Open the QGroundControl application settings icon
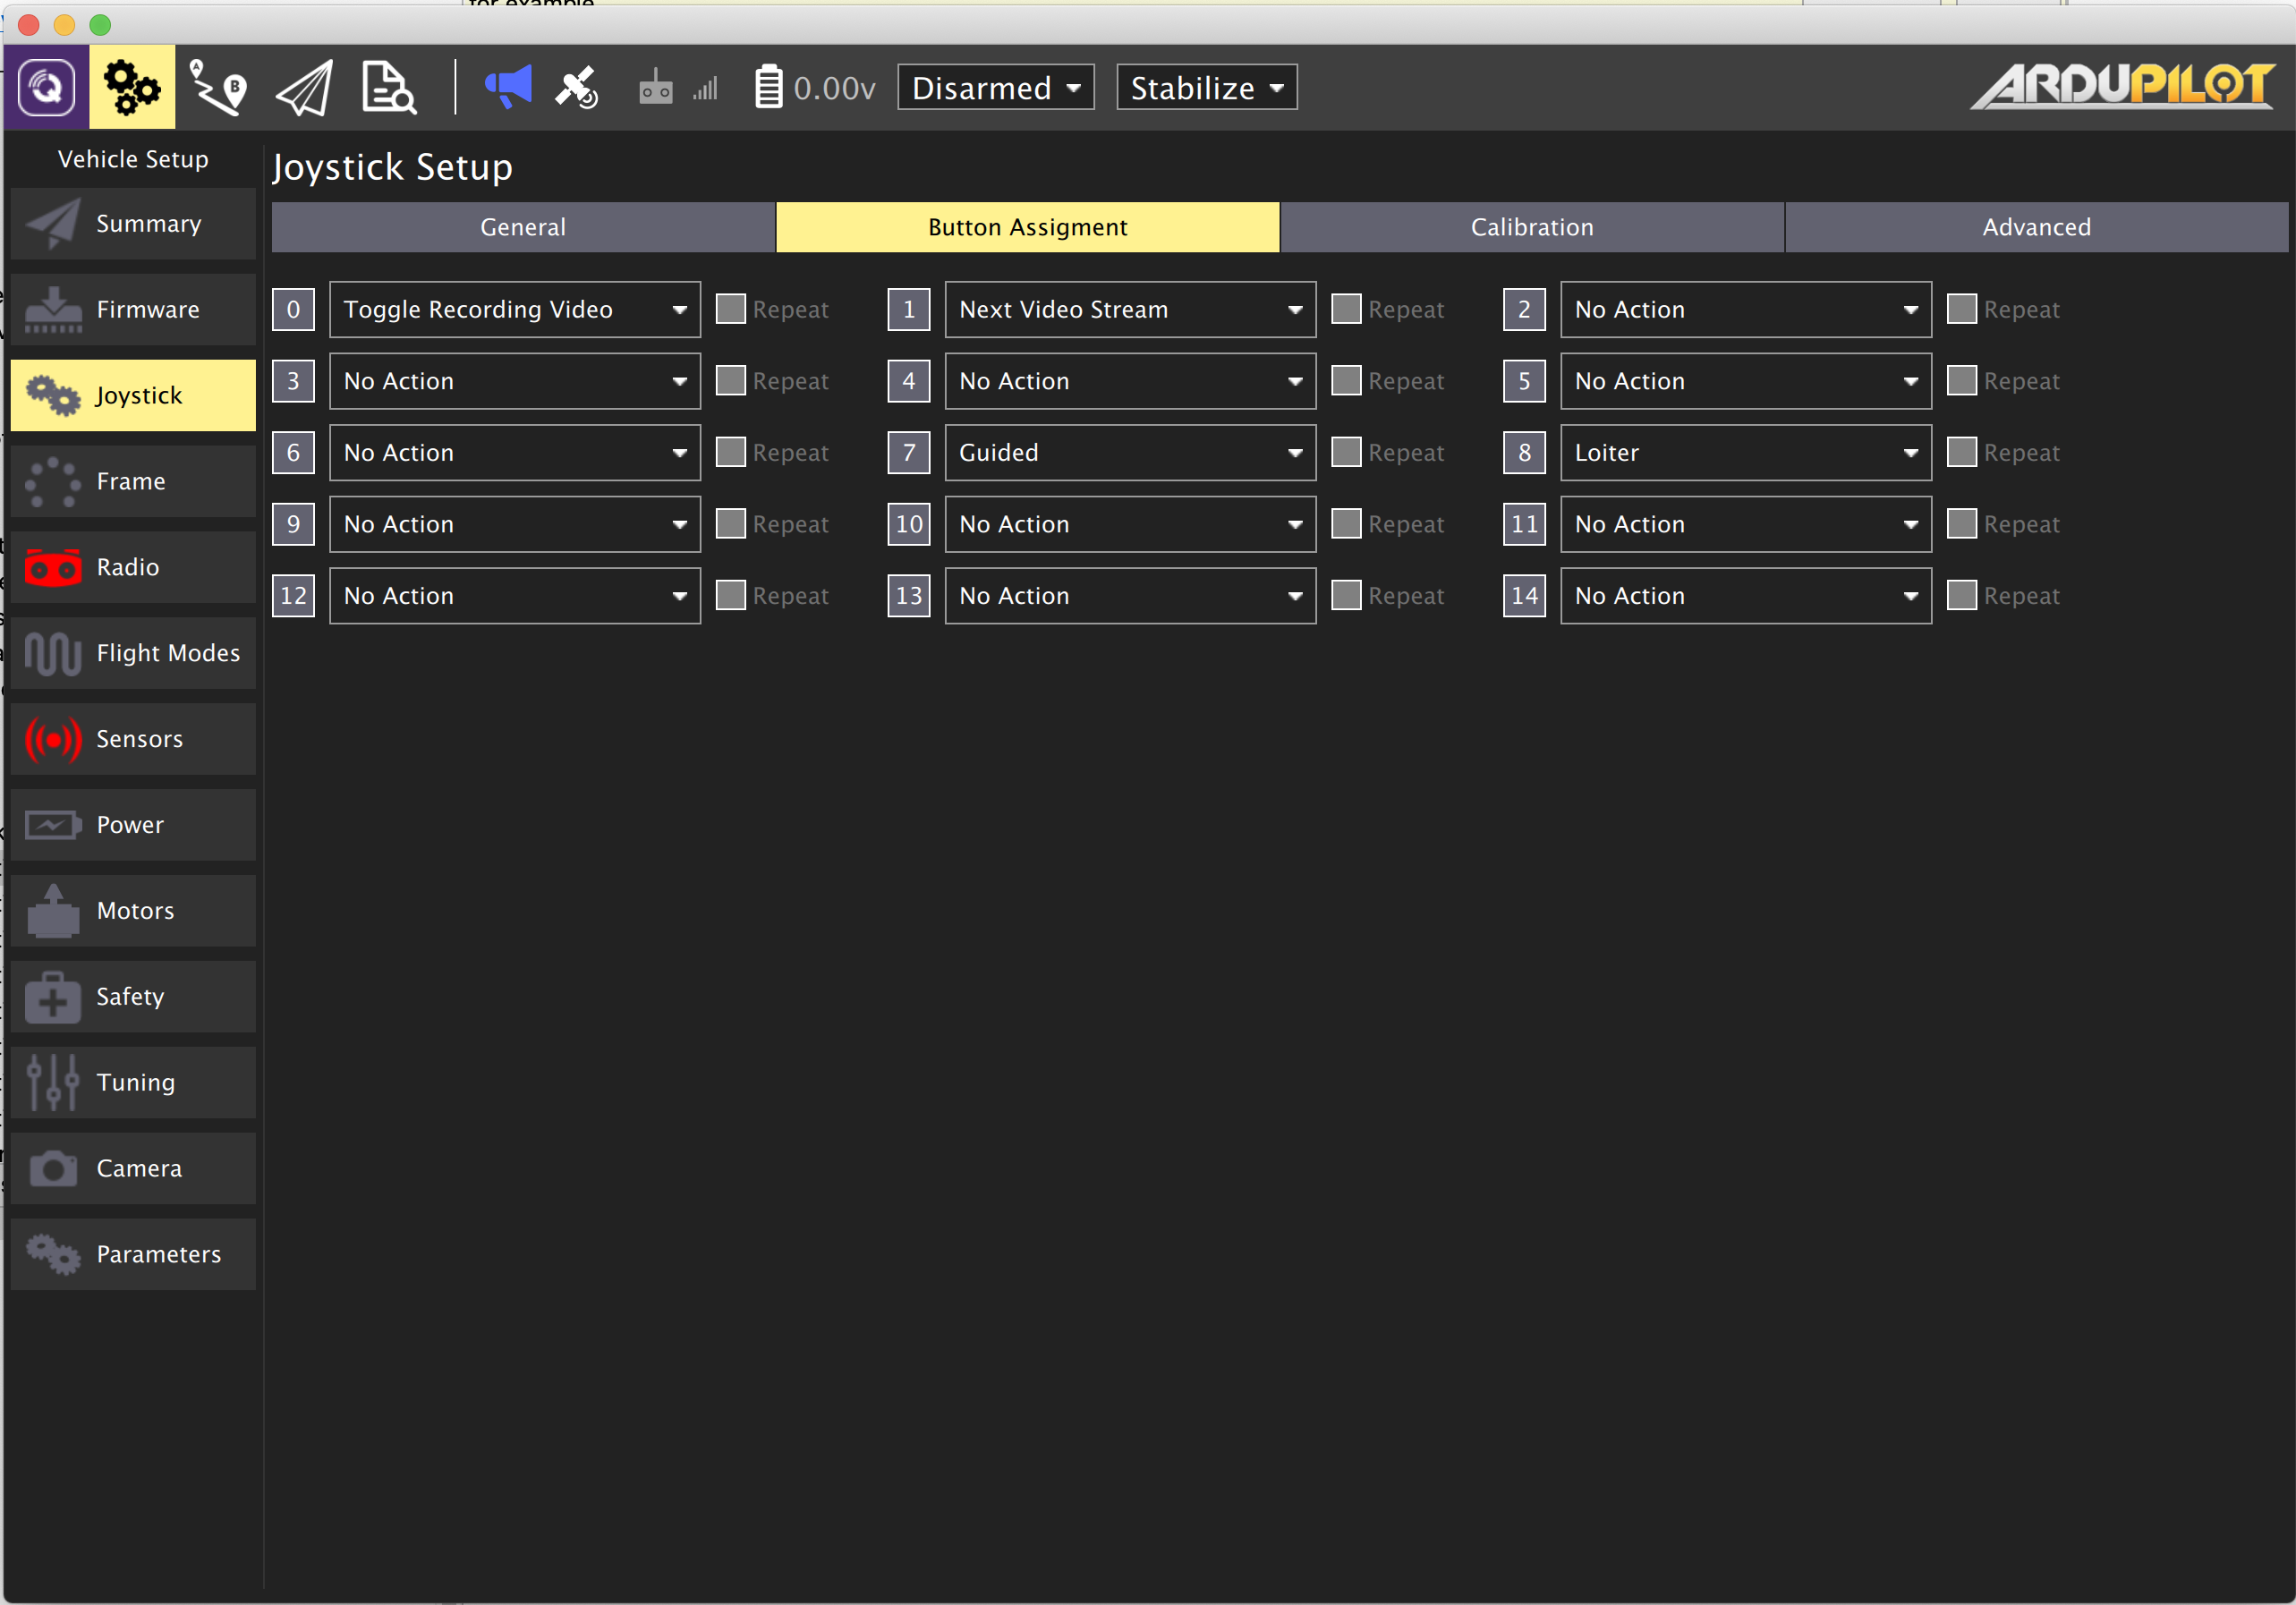Viewport: 2296px width, 1605px height. [x=46, y=88]
